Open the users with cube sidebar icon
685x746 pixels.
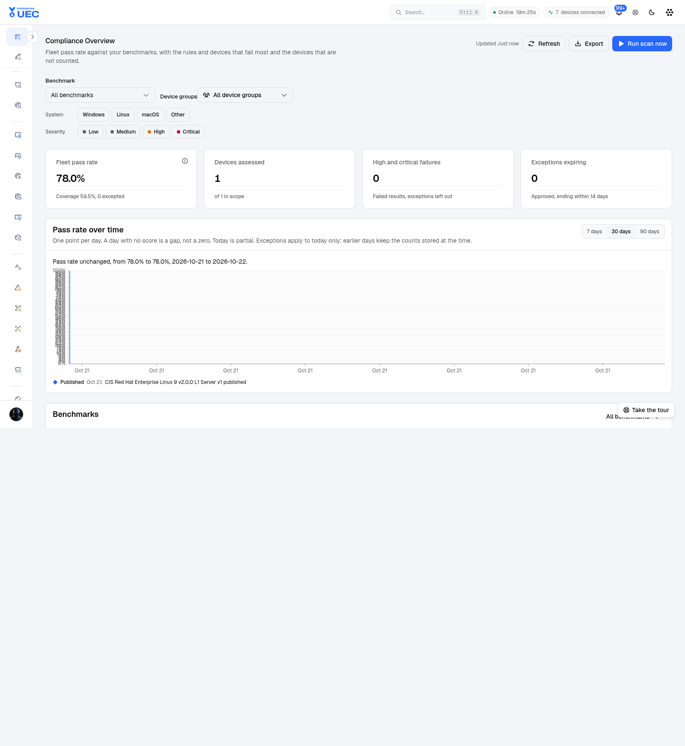click(x=18, y=156)
